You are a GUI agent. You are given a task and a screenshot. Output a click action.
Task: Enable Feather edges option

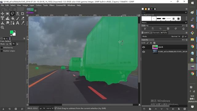(x=2, y=51)
